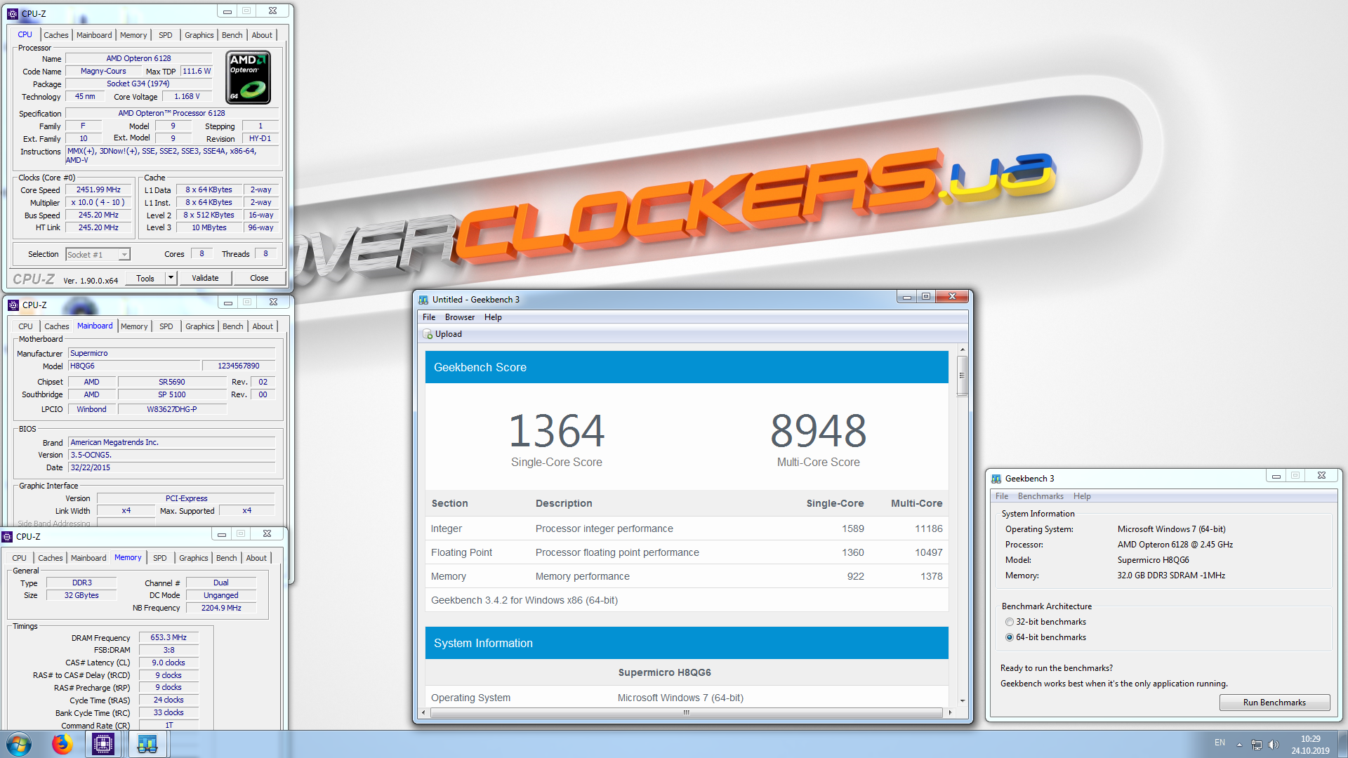
Task: Open Graphics tab in Memory CPU-Z window
Action: (x=193, y=558)
